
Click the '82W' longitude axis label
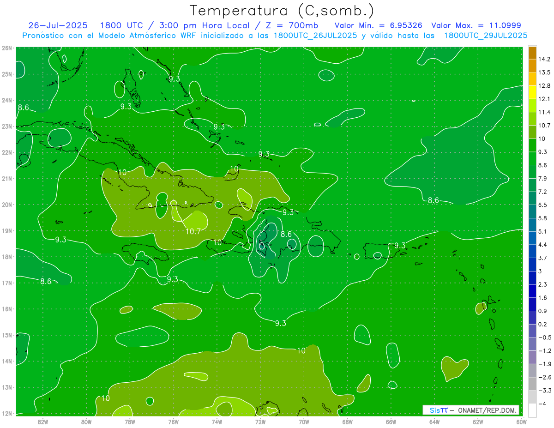(43, 421)
